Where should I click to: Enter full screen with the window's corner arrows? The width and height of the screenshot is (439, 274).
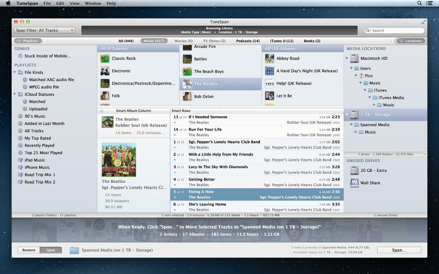point(424,22)
